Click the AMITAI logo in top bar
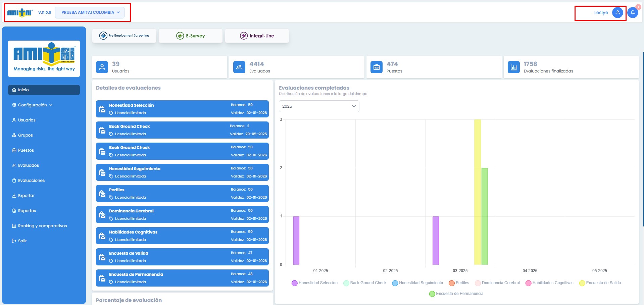This screenshot has height=305, width=644. 20,13
